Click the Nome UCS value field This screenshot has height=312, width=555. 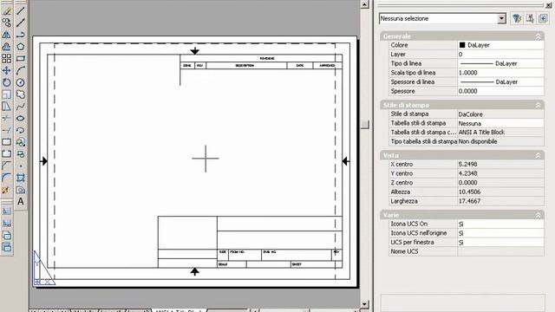[500, 251]
